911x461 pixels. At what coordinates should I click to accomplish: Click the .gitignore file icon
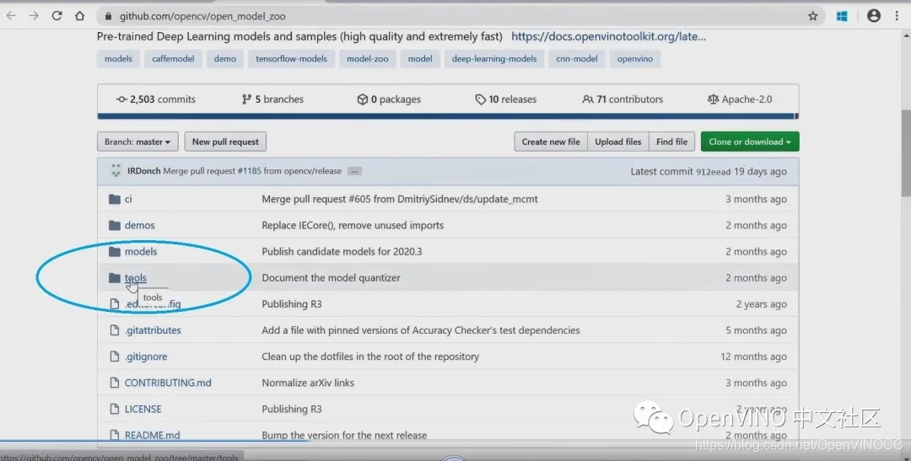(115, 356)
